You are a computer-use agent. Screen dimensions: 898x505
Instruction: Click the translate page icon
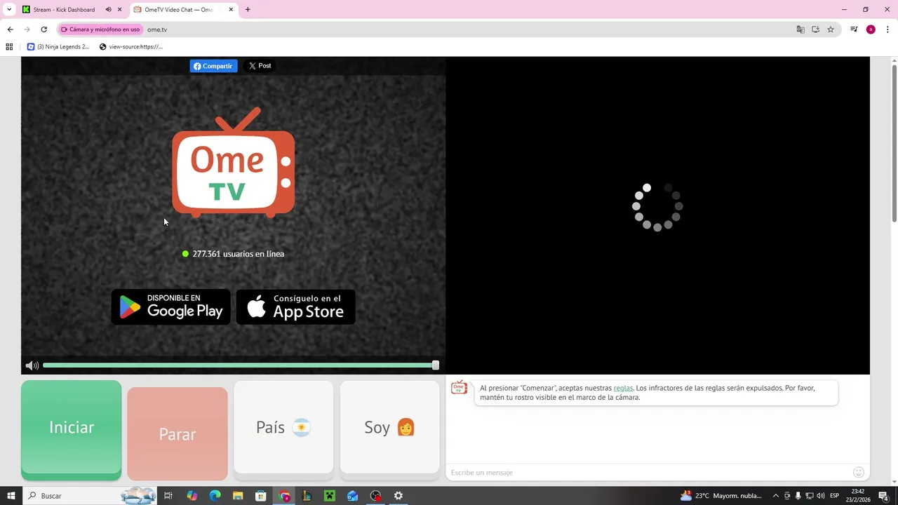tap(800, 29)
